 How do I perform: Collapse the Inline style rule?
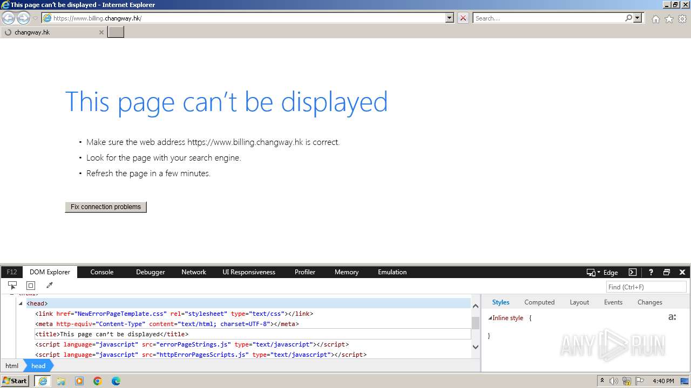click(490, 318)
